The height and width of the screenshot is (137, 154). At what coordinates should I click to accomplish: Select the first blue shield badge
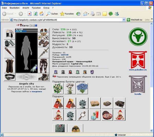tap(56, 72)
